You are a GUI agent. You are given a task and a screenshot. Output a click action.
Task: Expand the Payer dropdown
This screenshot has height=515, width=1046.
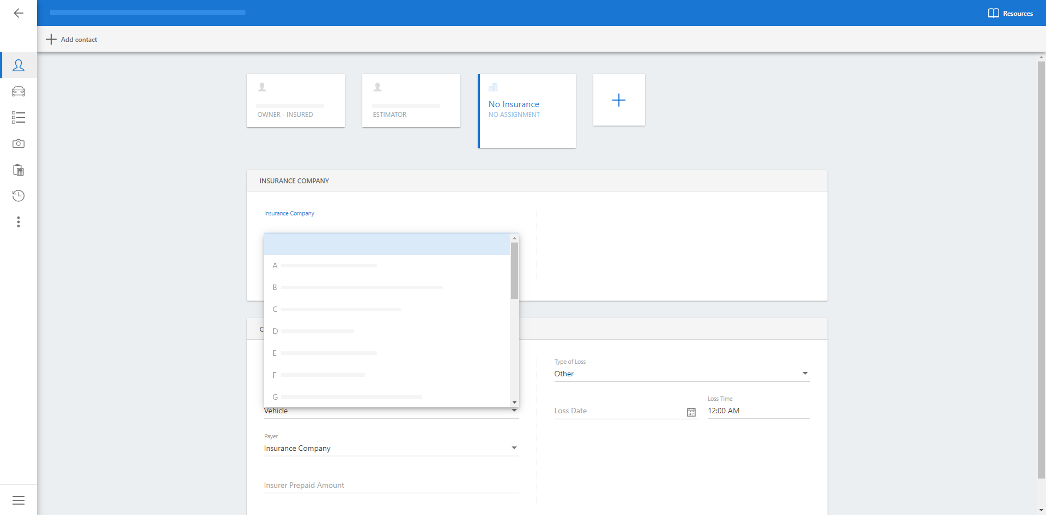[x=514, y=448]
